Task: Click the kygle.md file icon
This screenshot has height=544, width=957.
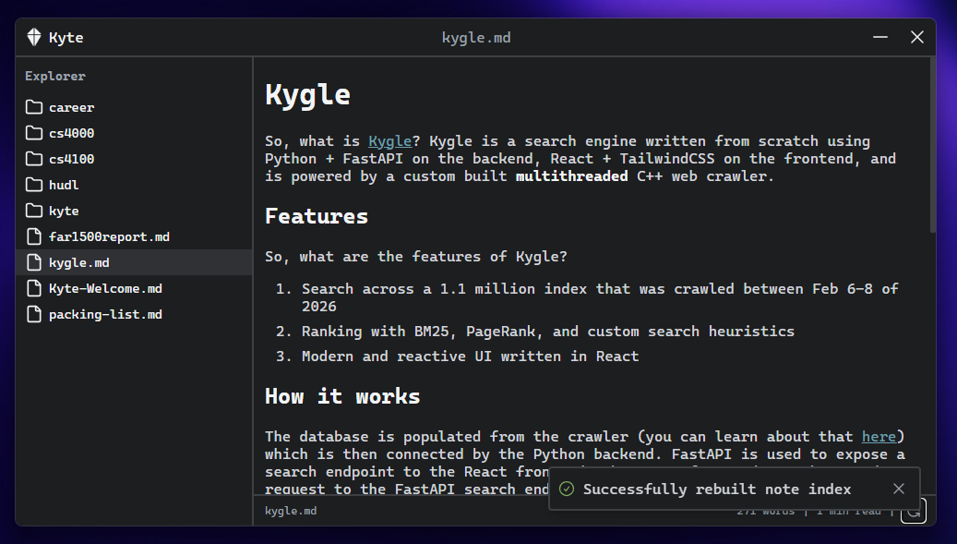Action: 34,262
